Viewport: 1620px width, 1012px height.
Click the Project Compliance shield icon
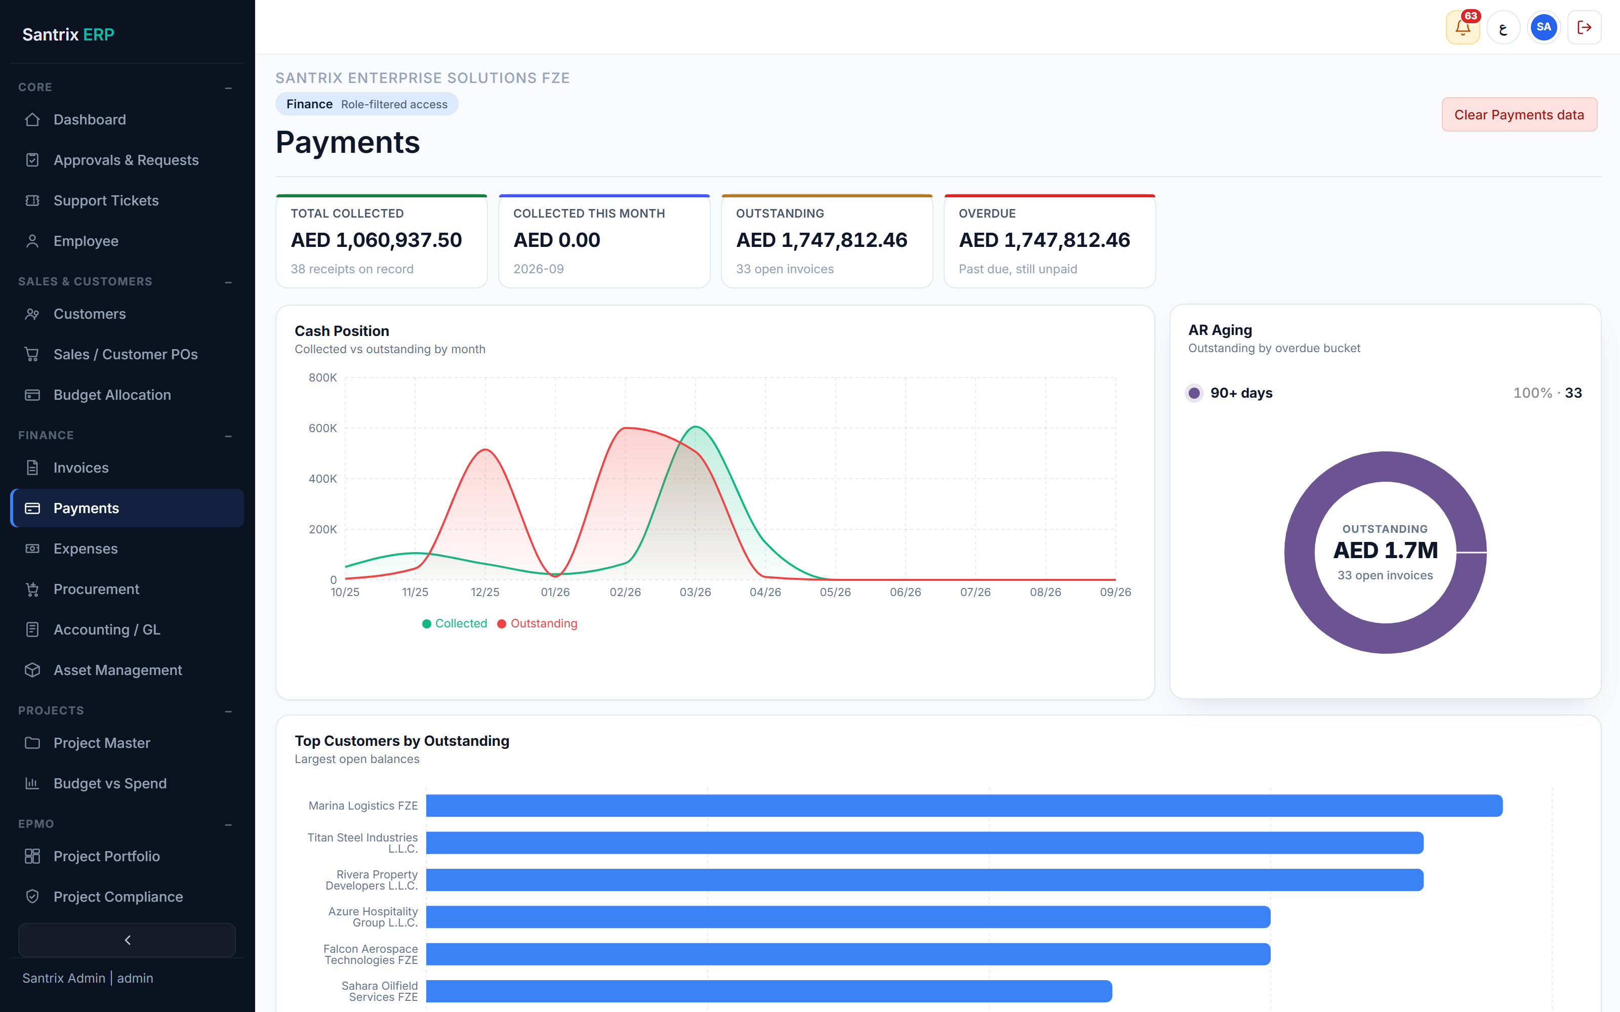[x=32, y=897]
